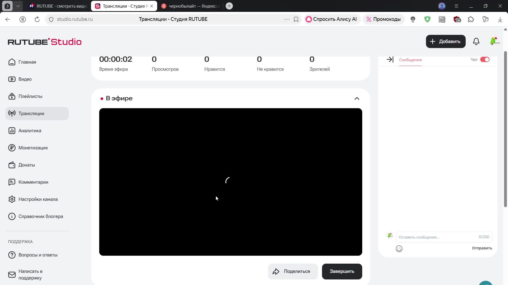Collapse chat panel with arrow icon
Viewport: 508px width, 285px height.
390,60
